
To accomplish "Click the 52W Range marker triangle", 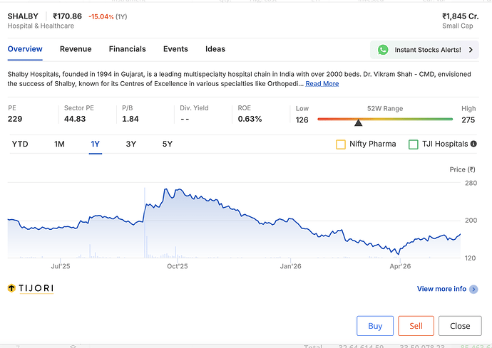I will [359, 122].
